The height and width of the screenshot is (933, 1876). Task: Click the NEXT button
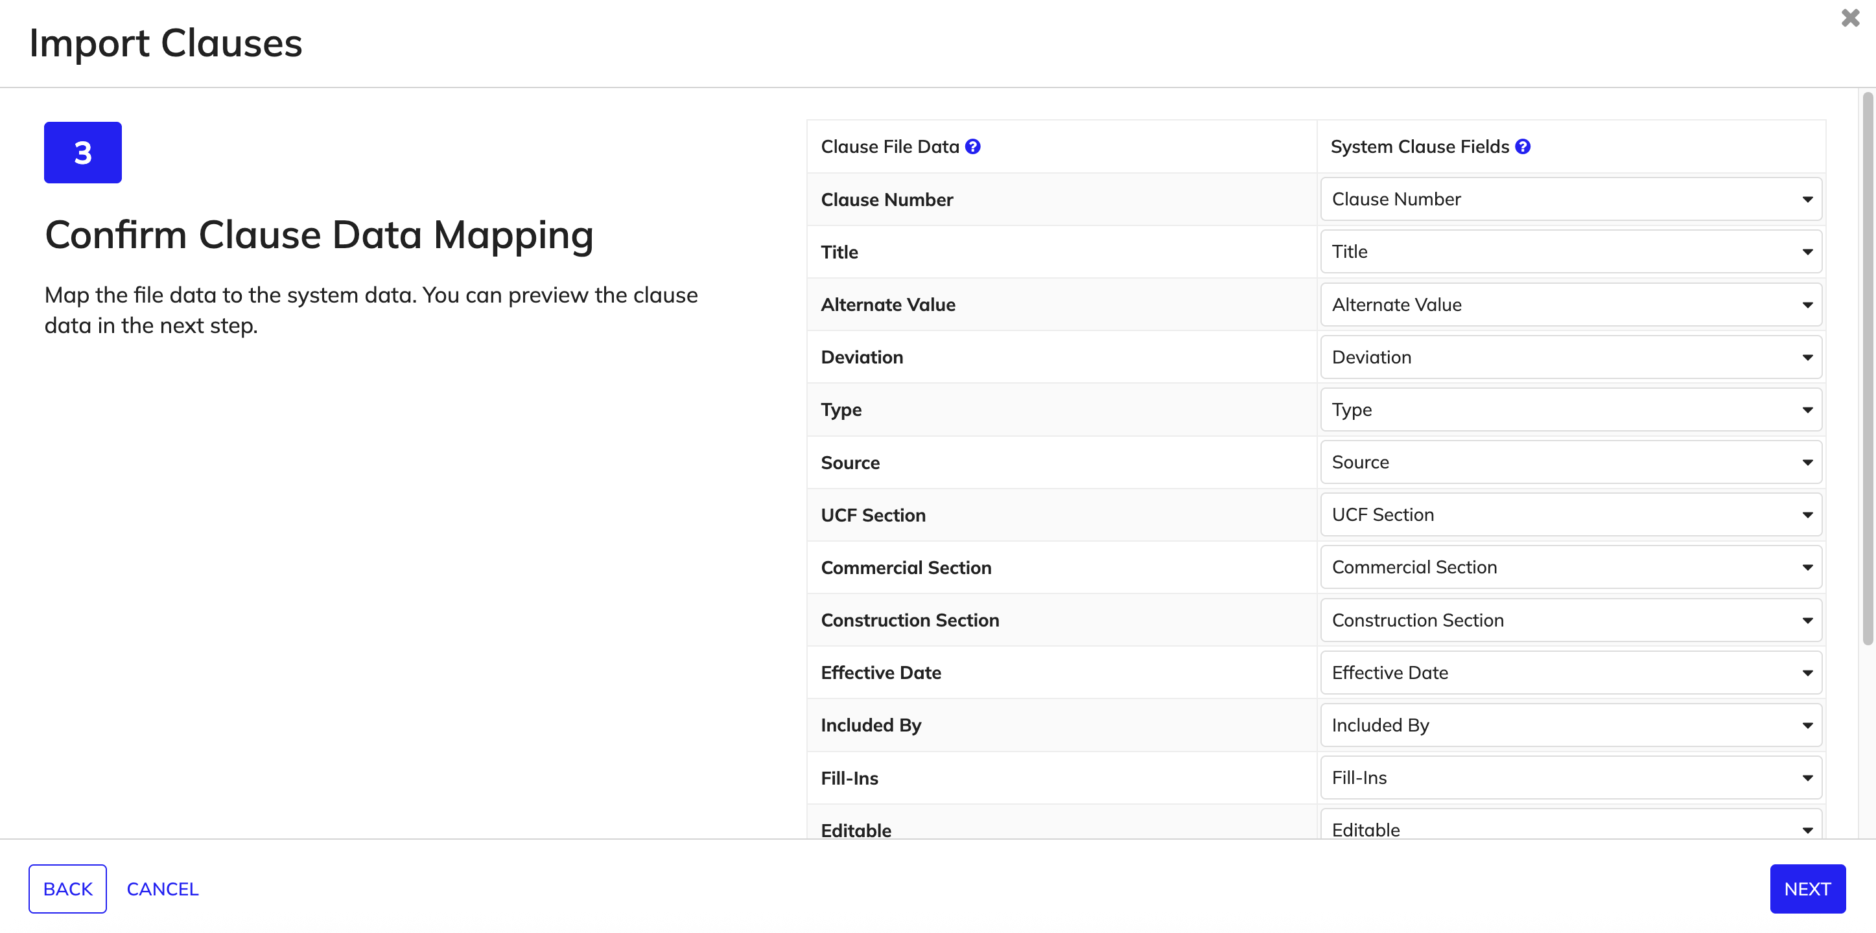pos(1807,888)
